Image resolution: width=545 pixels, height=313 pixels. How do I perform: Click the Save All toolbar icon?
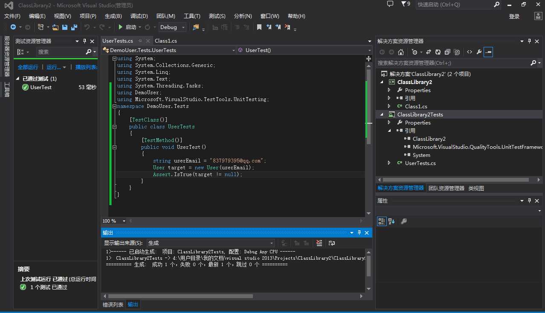74,27
